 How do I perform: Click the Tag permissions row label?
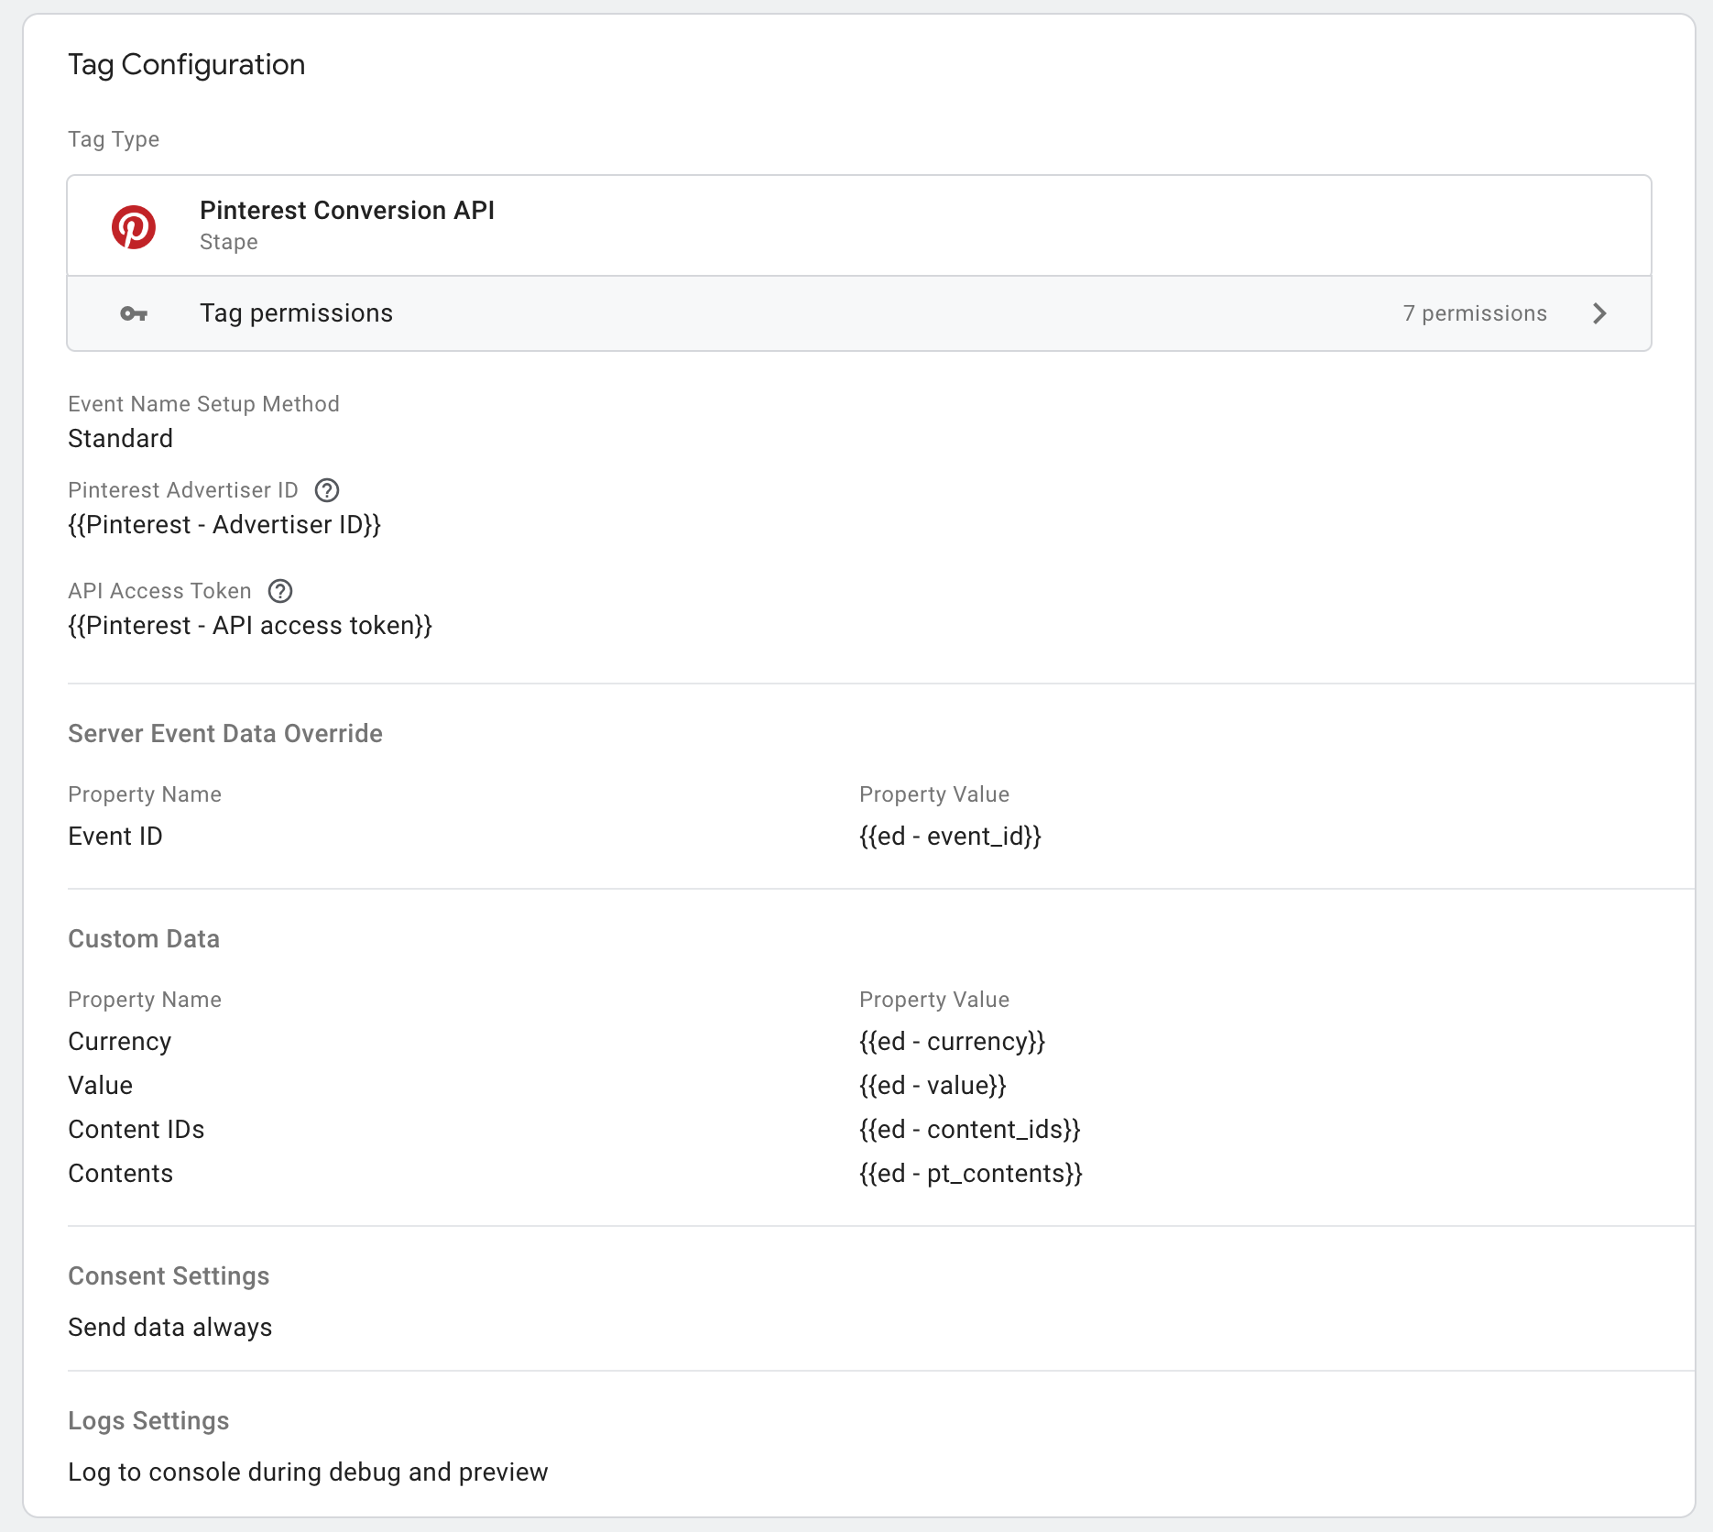click(x=296, y=314)
